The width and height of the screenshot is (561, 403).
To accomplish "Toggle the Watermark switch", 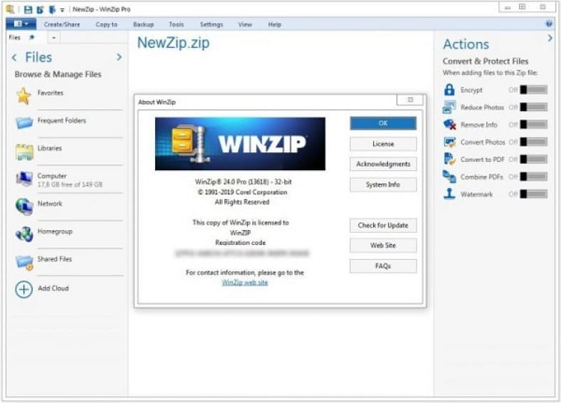I will tap(533, 194).
